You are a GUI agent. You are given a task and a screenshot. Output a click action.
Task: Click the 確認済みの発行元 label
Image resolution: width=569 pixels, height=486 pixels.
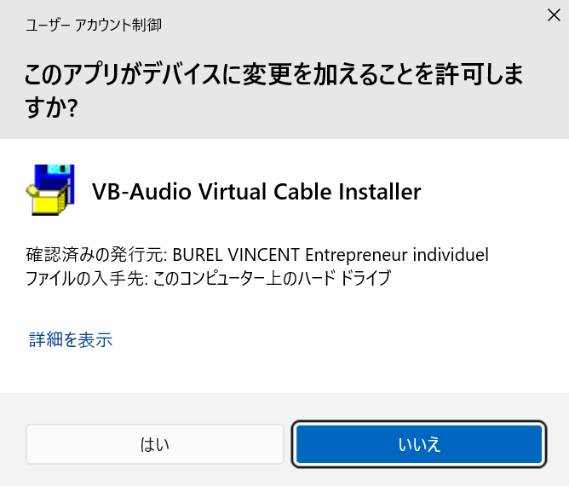[95, 255]
